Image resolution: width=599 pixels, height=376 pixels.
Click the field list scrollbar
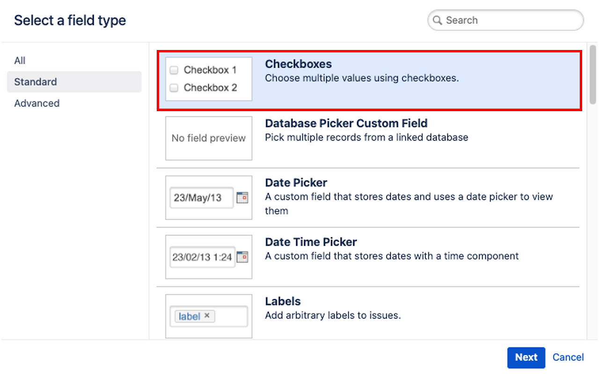(592, 75)
